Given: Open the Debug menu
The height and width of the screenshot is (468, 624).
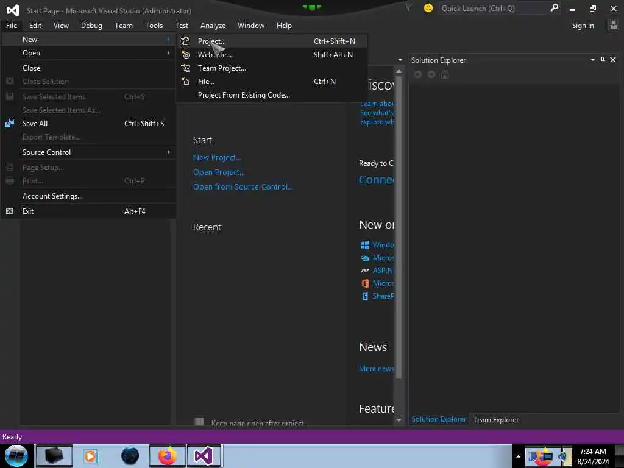Looking at the screenshot, I should click(x=91, y=26).
